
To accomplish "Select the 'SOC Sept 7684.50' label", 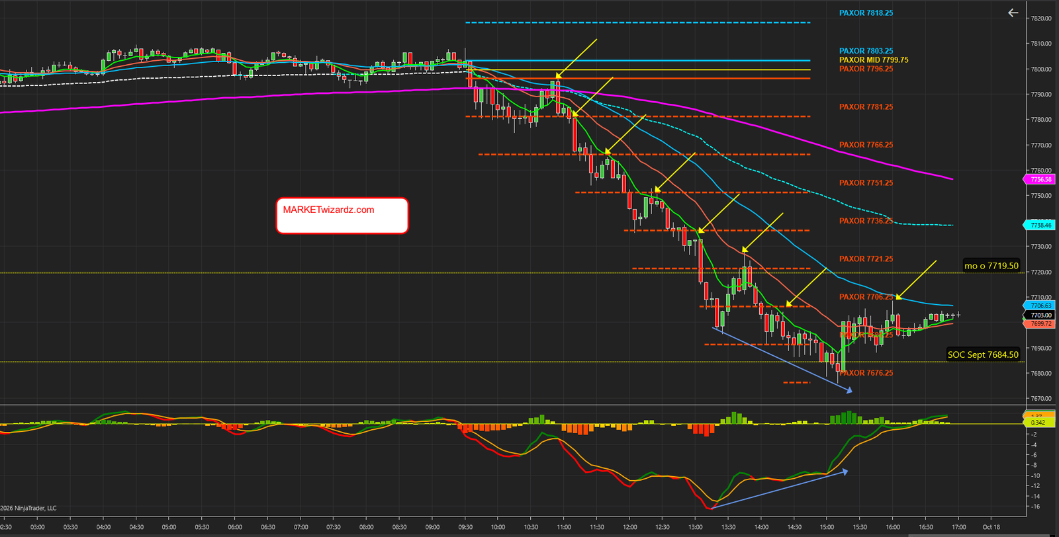I will tap(983, 354).
